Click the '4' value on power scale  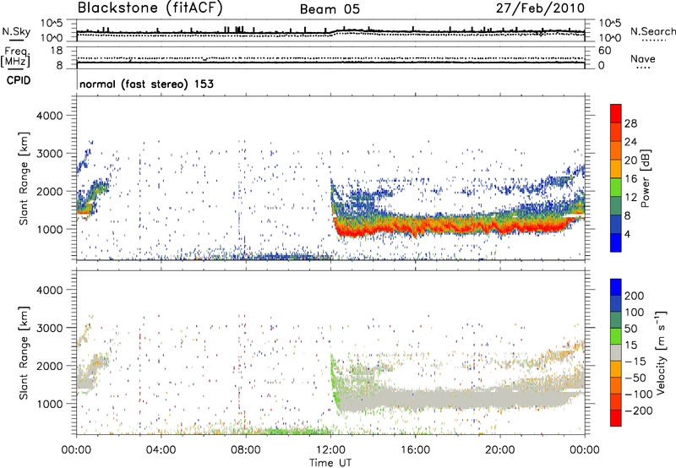click(x=627, y=235)
